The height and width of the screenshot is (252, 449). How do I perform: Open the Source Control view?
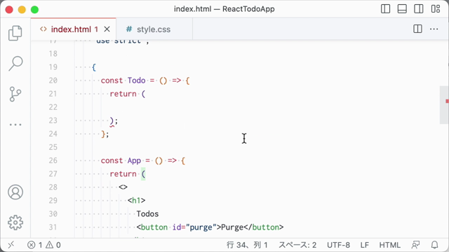pyautogui.click(x=15, y=94)
